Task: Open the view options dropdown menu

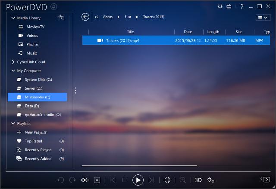Action: coord(263,17)
